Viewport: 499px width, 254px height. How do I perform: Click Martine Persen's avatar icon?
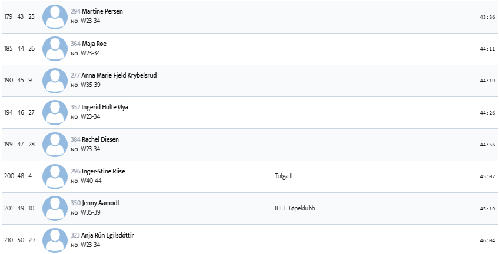tap(55, 16)
